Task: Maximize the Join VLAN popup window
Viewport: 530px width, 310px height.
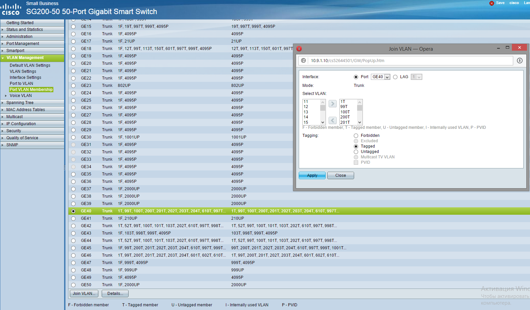Action: [507, 48]
